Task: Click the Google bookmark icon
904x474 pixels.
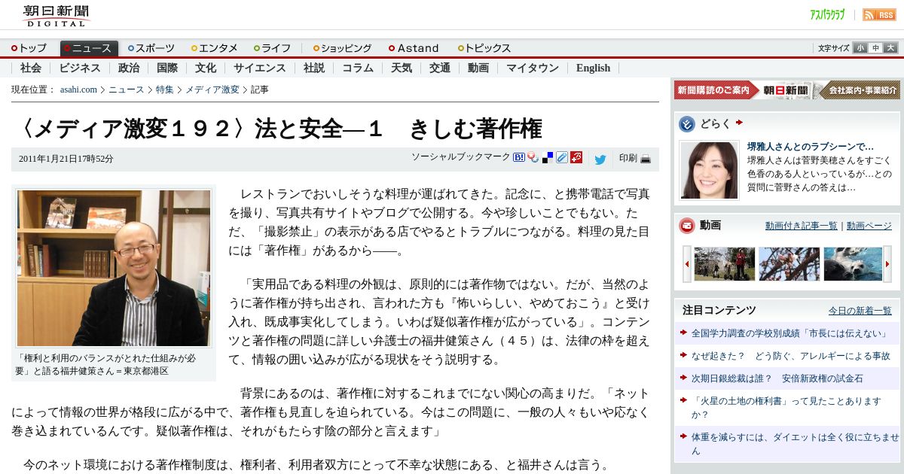Action: [x=533, y=157]
